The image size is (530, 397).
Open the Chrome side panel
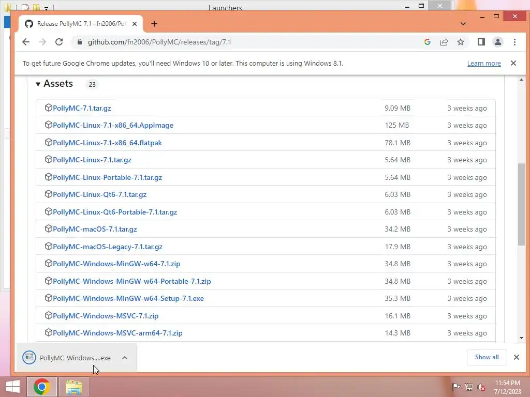click(x=481, y=42)
